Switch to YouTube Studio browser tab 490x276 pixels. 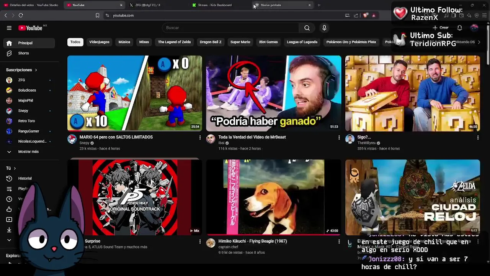(x=31, y=5)
